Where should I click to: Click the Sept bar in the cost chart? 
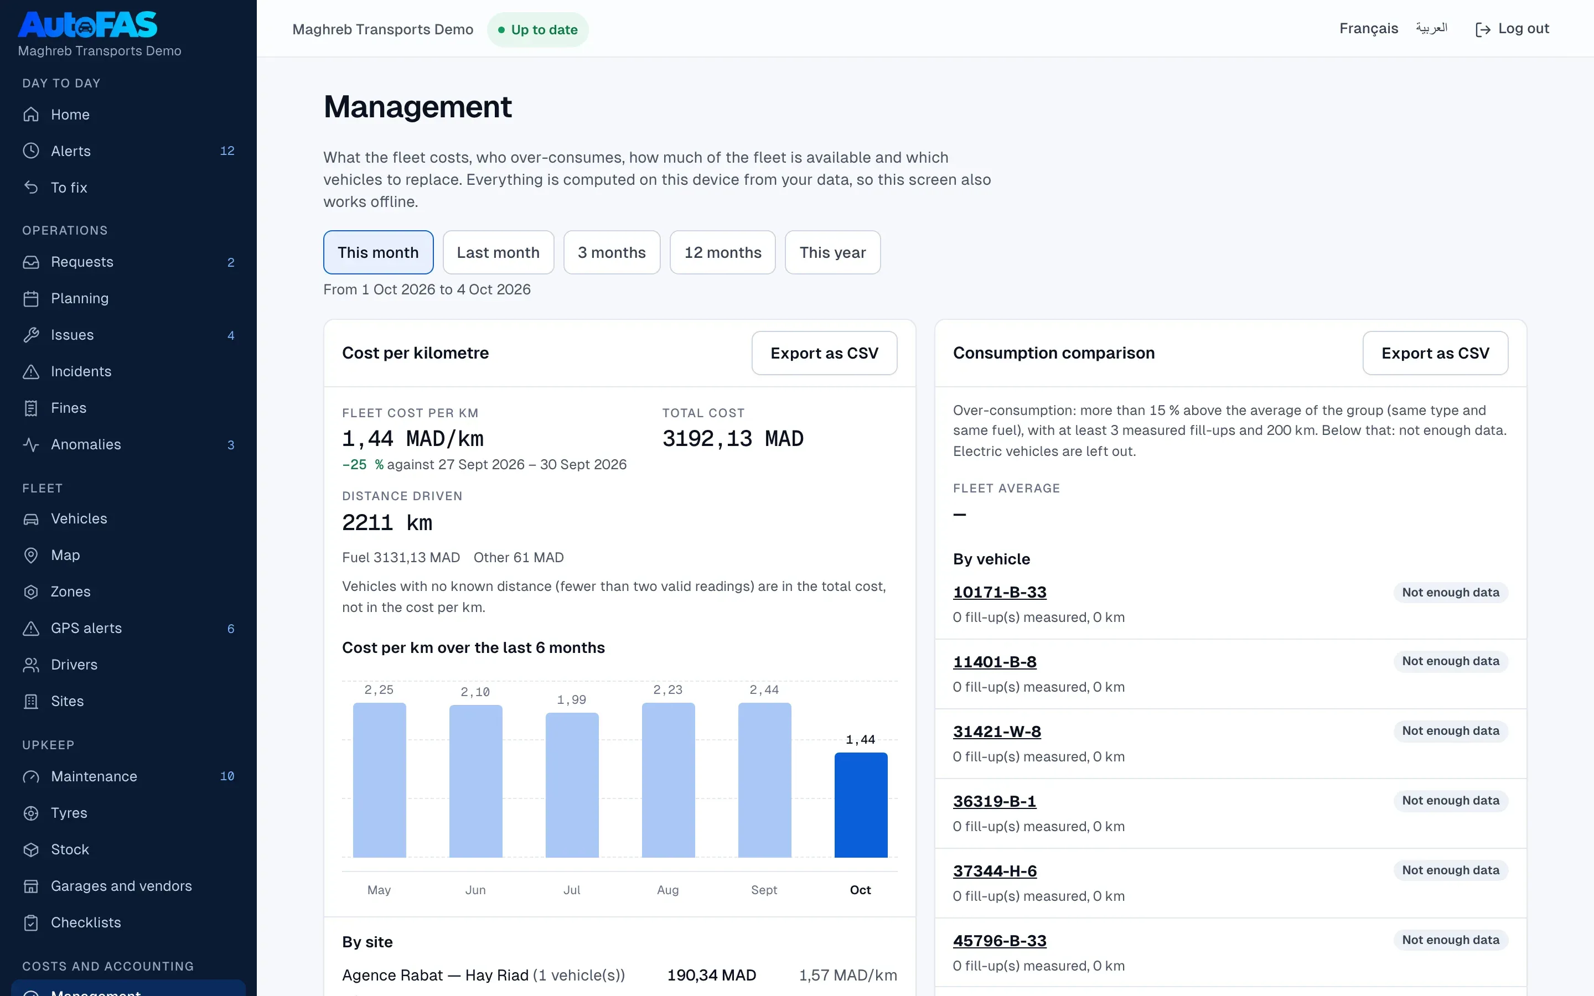[764, 780]
